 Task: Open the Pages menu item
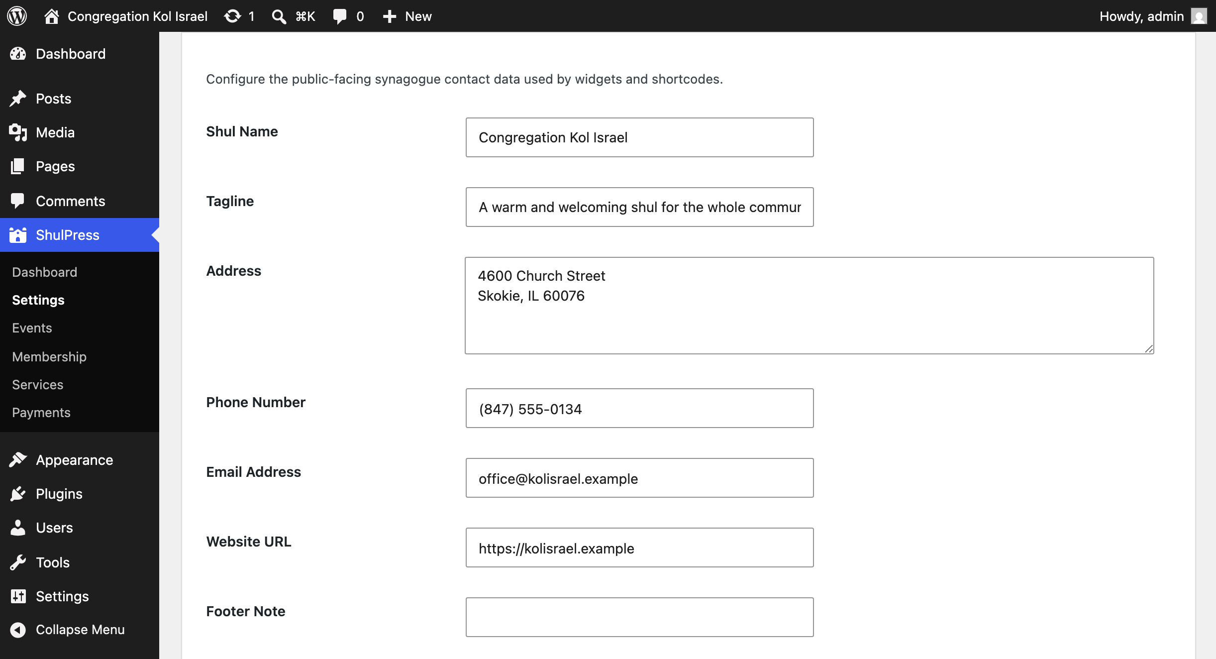coord(80,166)
